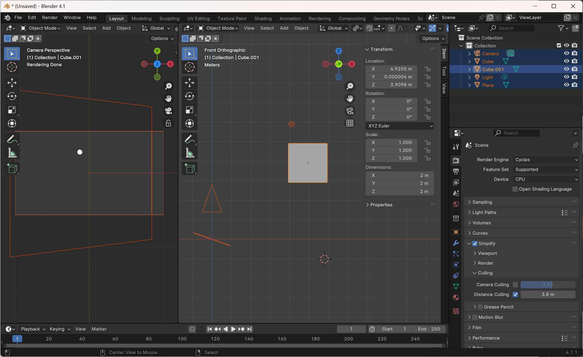583x357 pixels.
Task: Select the Scale tool icon
Action: pyautogui.click(x=11, y=110)
